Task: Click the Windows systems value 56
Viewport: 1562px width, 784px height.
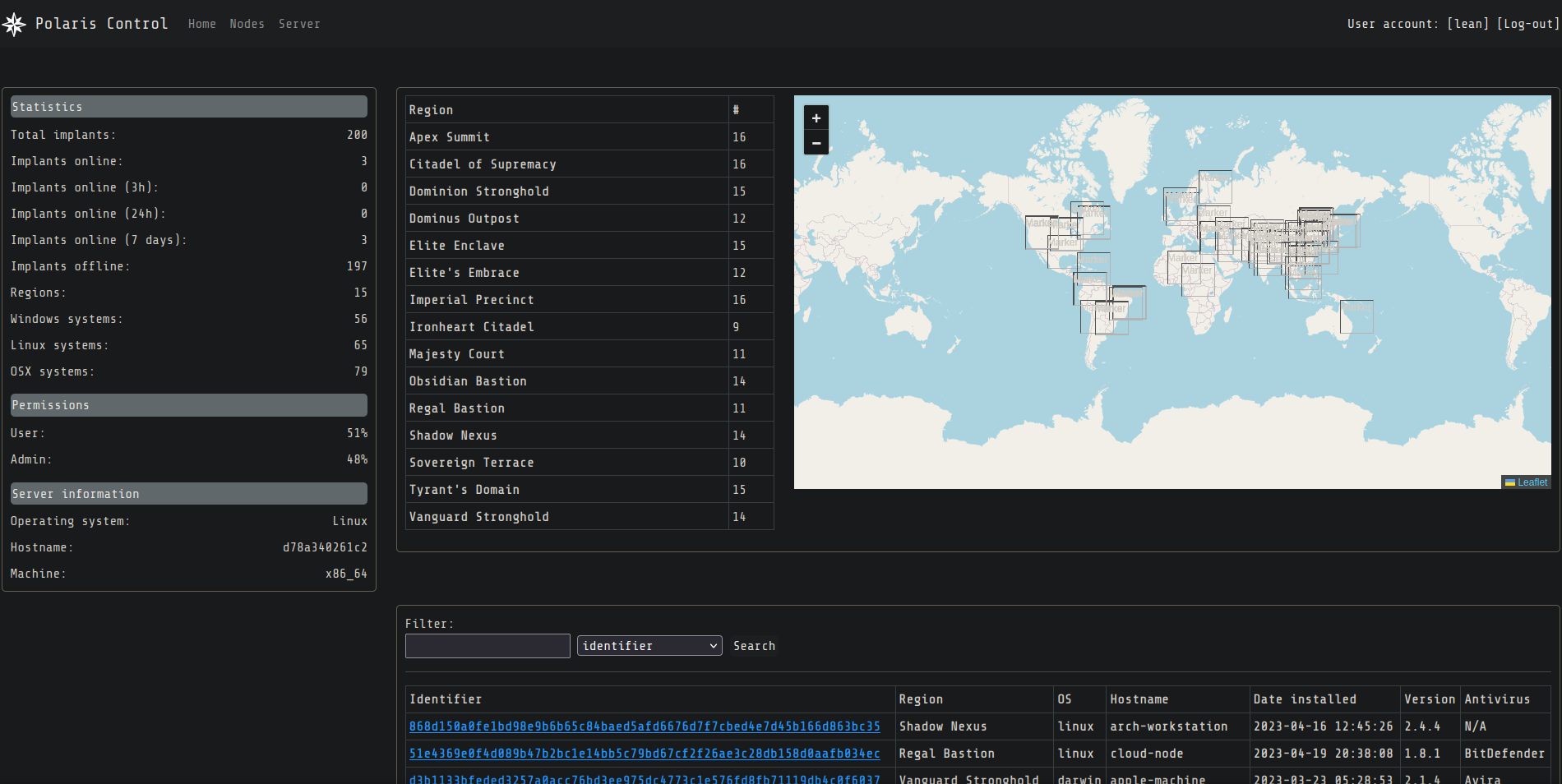Action: (x=361, y=319)
